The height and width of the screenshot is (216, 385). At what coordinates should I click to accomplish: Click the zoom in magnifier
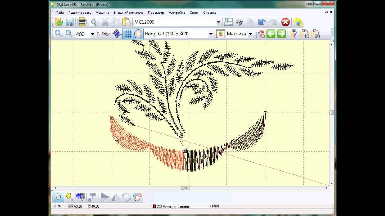click(x=58, y=34)
